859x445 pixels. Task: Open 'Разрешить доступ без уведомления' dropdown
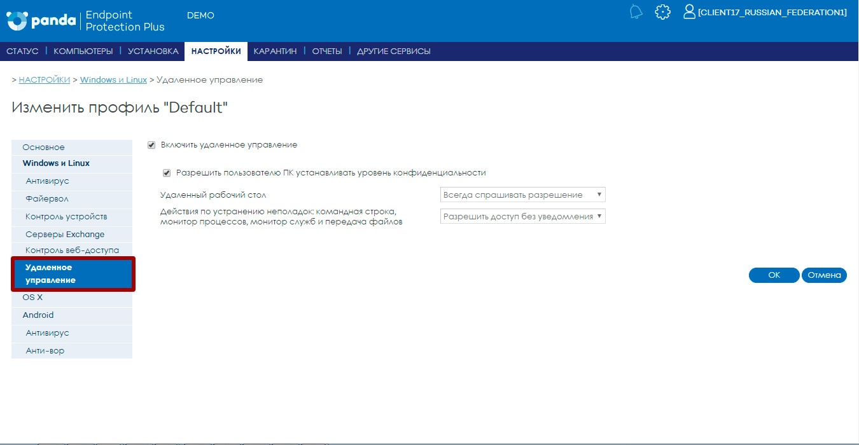[522, 216]
